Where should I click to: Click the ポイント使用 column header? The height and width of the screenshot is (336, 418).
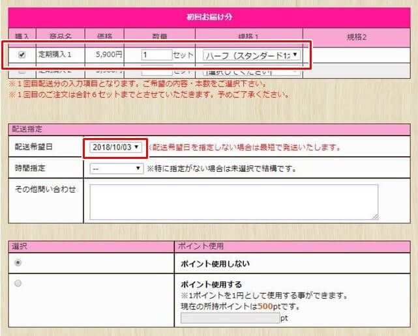[x=201, y=246]
